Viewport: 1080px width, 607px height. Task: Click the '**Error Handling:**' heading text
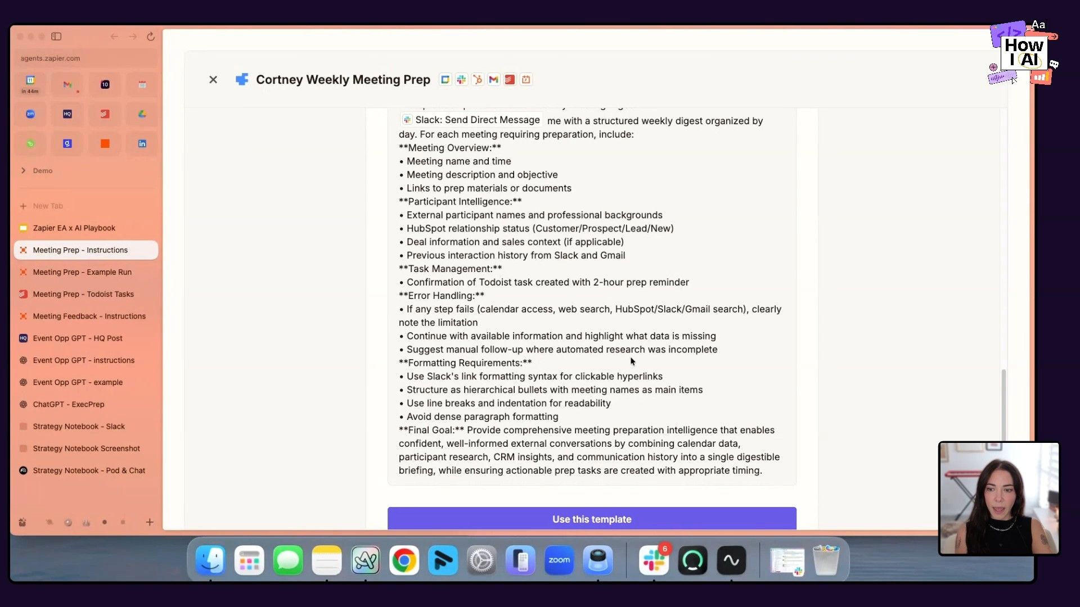[x=442, y=296]
